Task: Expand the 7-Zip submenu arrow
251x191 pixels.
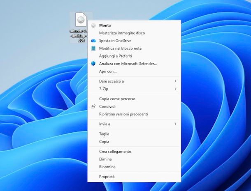Action: 175,89
